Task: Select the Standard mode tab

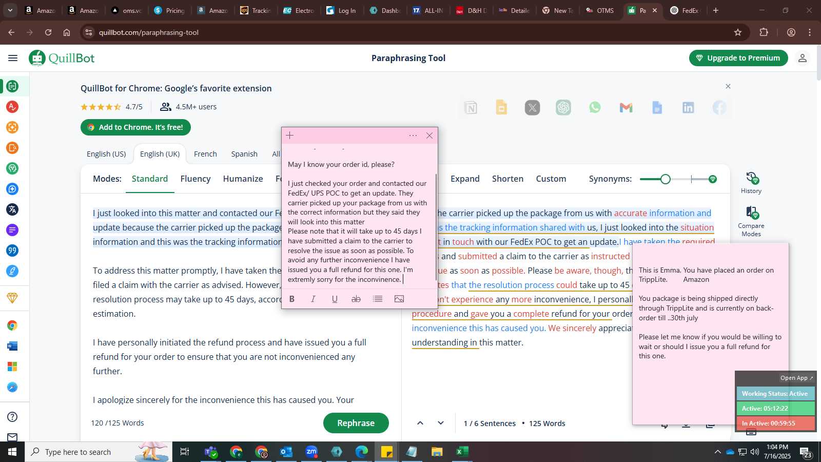Action: click(x=150, y=179)
